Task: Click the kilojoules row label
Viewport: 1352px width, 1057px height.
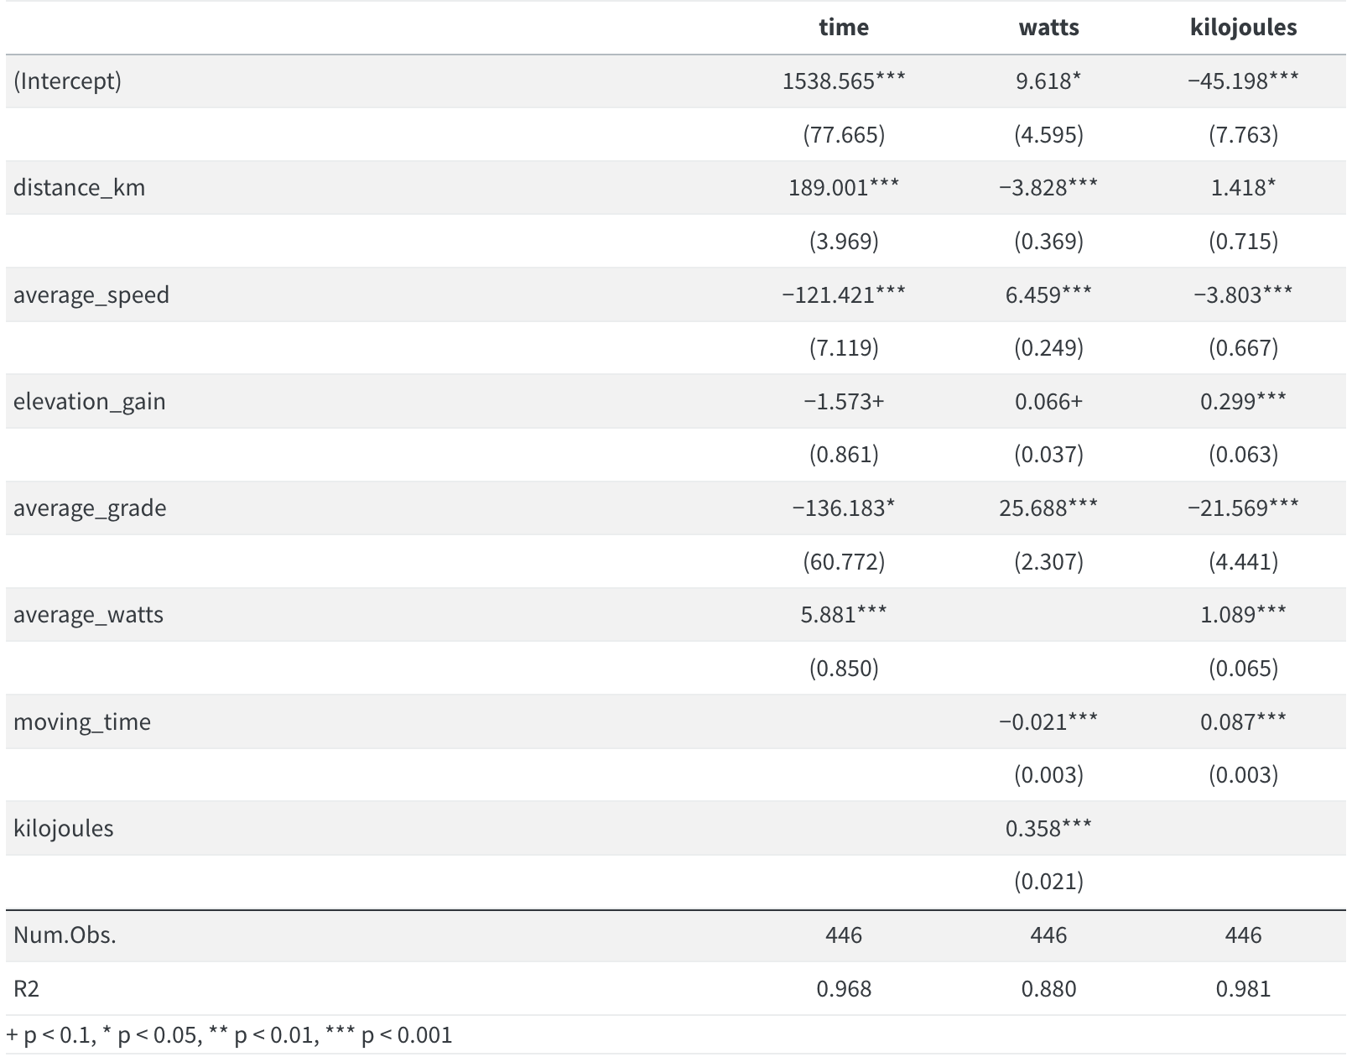Action: point(63,828)
